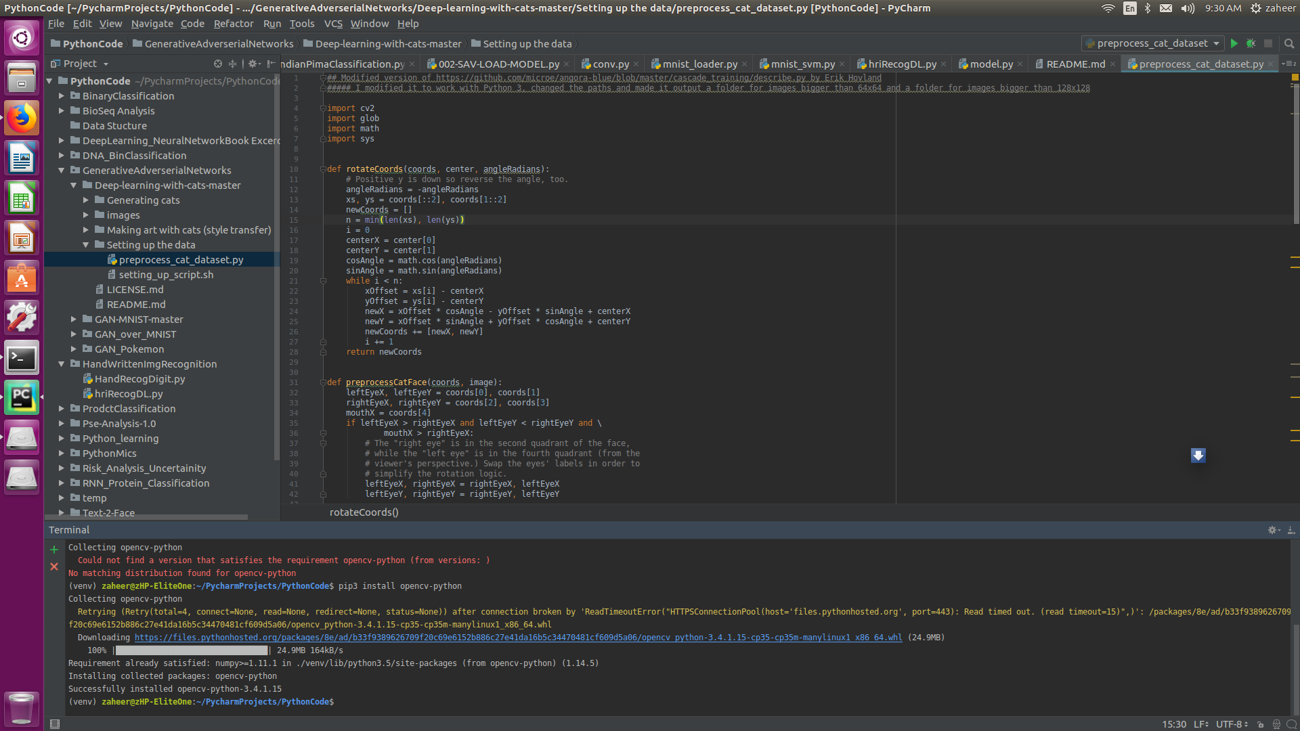Toggle code collapse at line 21
Screen dimensions: 1300x731
coord(323,280)
